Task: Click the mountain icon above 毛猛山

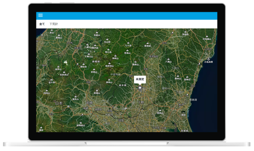Action: pyautogui.click(x=97, y=32)
